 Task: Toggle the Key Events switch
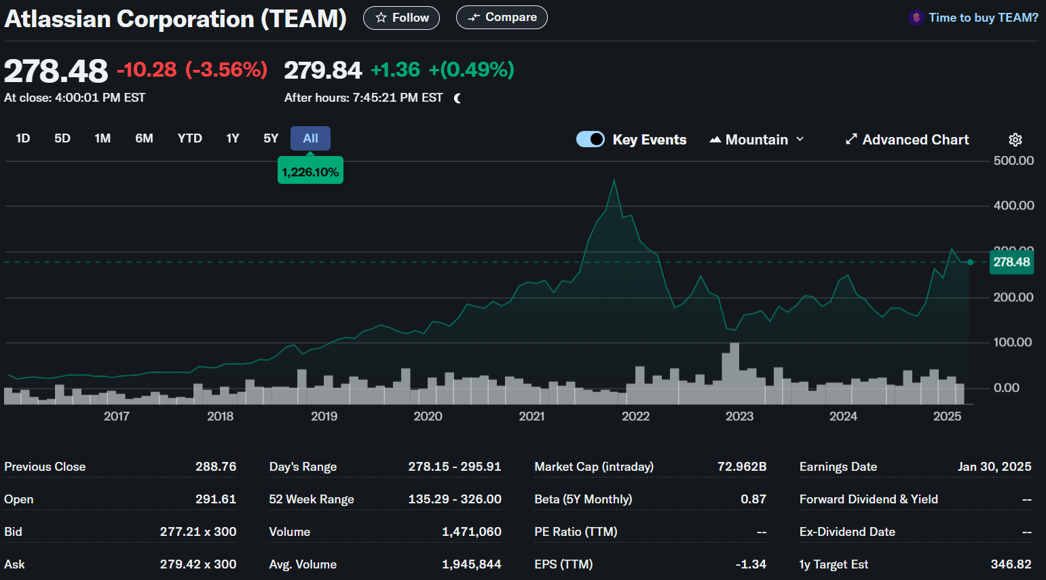591,139
